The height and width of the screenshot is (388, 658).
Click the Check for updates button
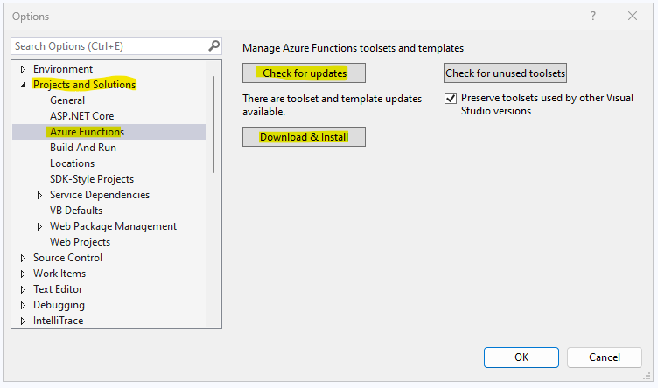click(304, 73)
